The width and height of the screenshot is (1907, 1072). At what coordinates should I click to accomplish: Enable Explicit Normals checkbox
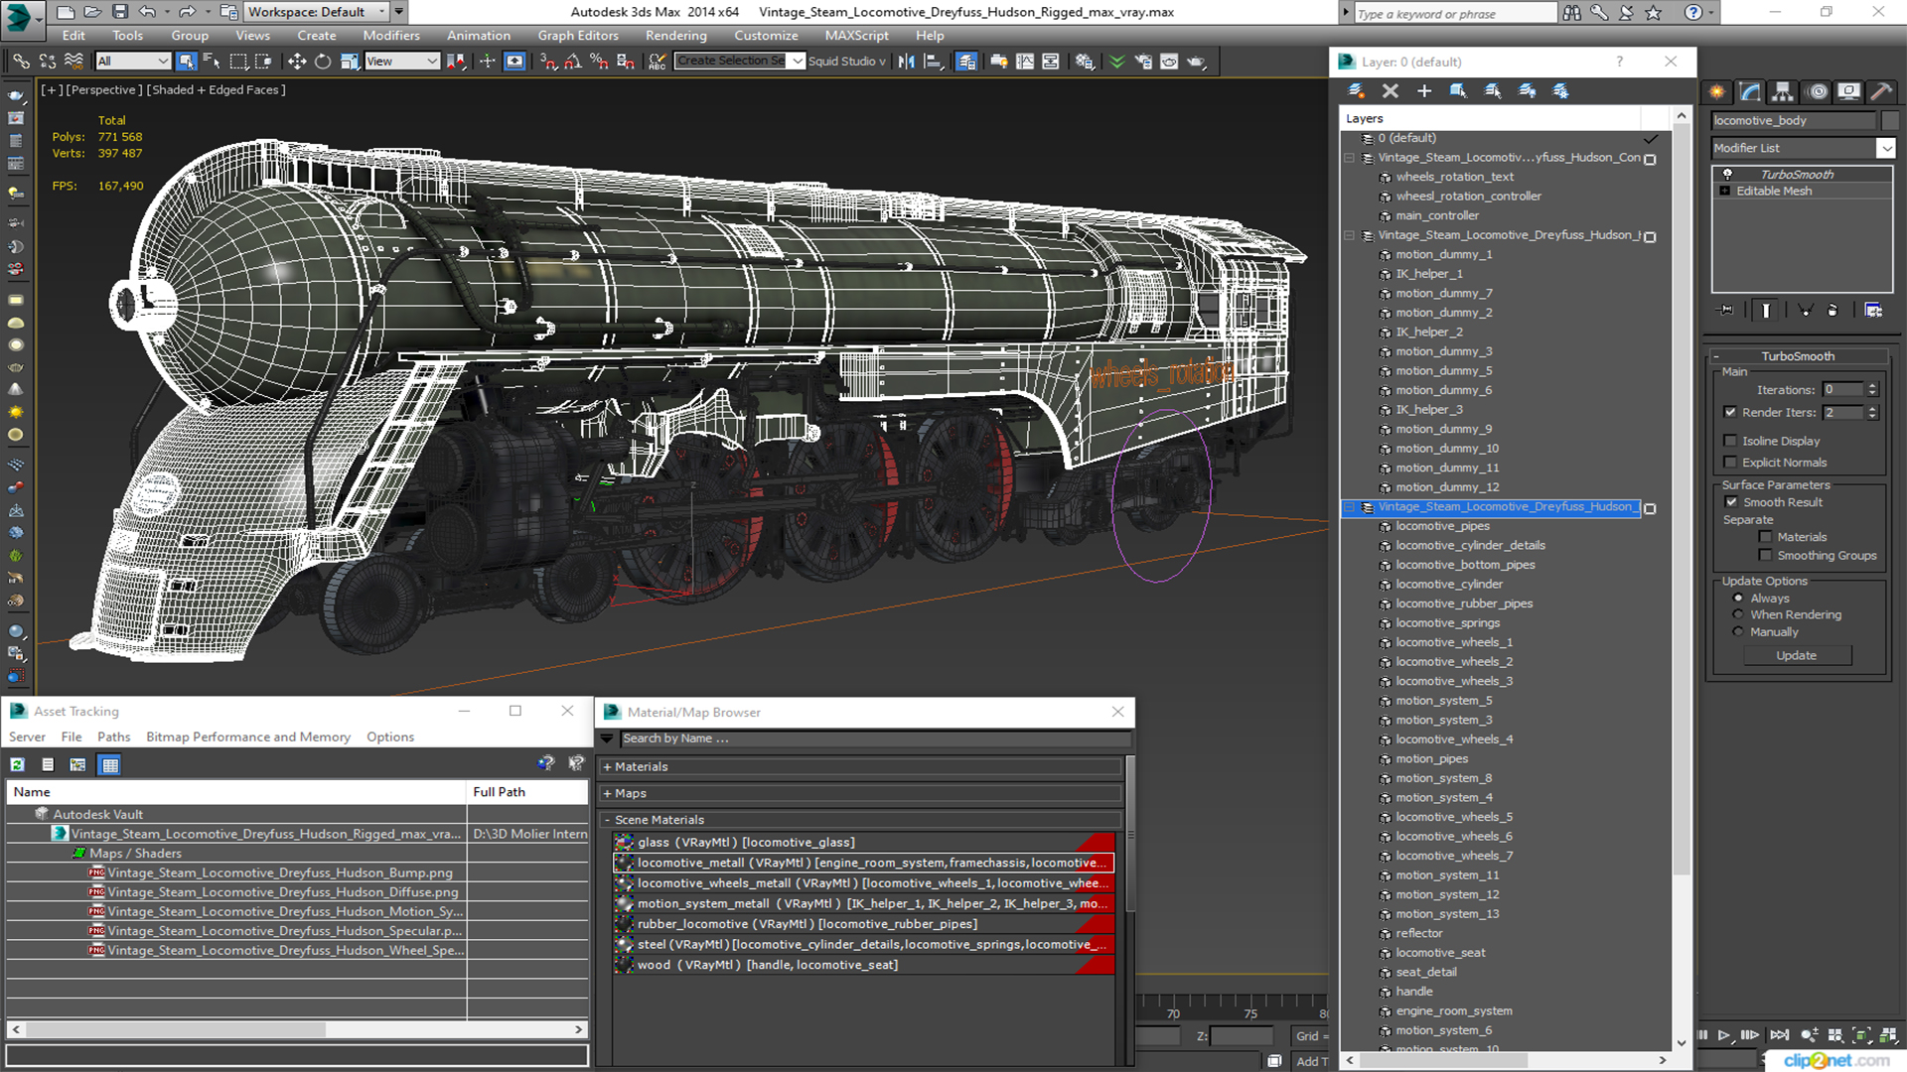pos(1730,463)
